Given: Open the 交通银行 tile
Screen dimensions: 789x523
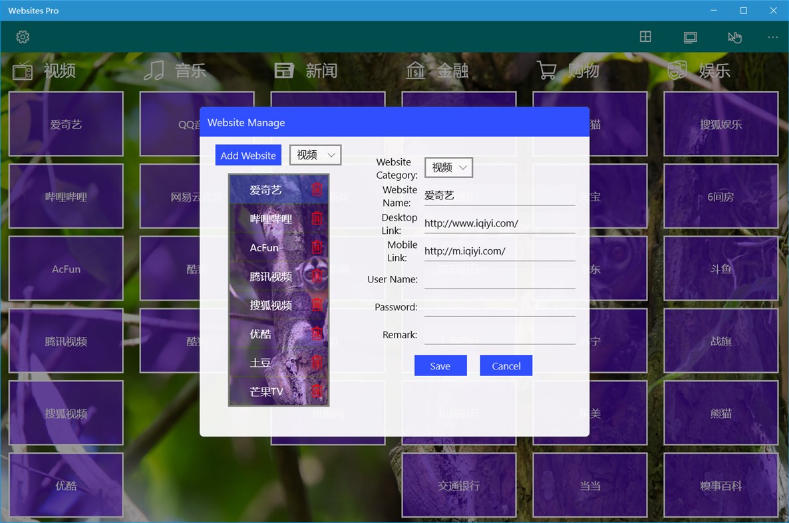Looking at the screenshot, I should [459, 486].
